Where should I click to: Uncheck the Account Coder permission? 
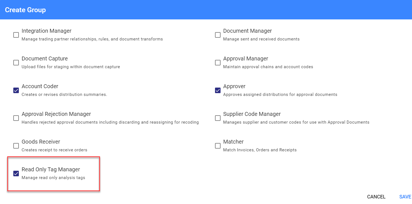tap(16, 90)
